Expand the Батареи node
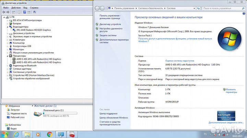247x138 pixels. (x=7, y=24)
